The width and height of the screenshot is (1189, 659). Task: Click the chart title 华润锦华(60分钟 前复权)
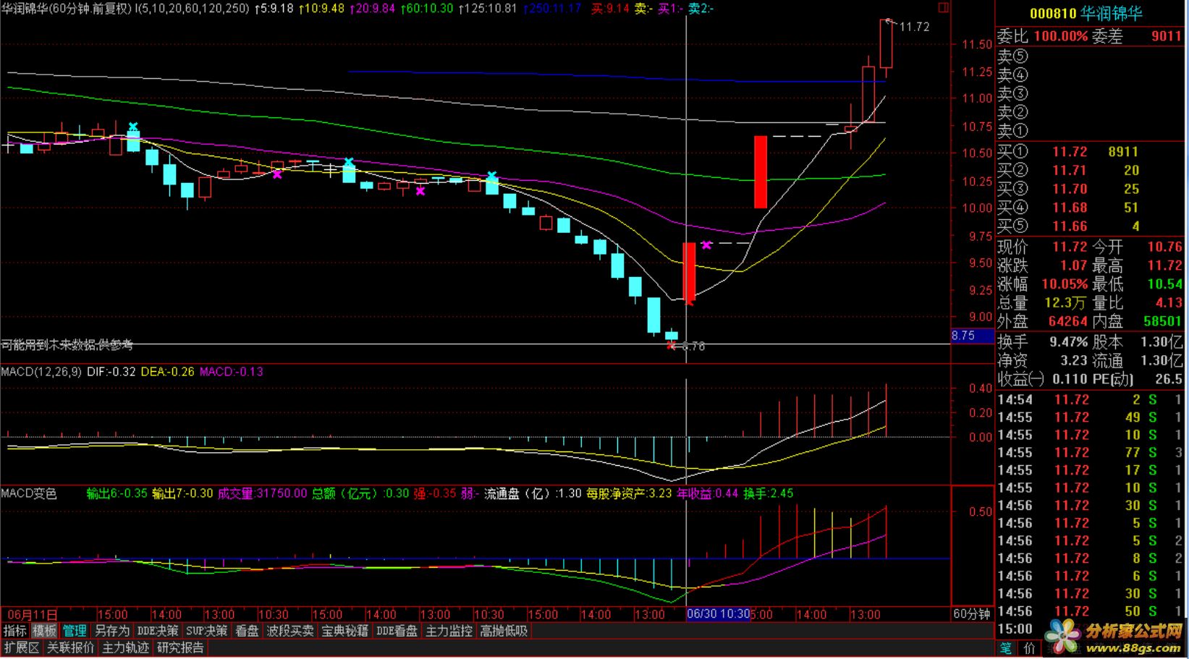pos(67,9)
